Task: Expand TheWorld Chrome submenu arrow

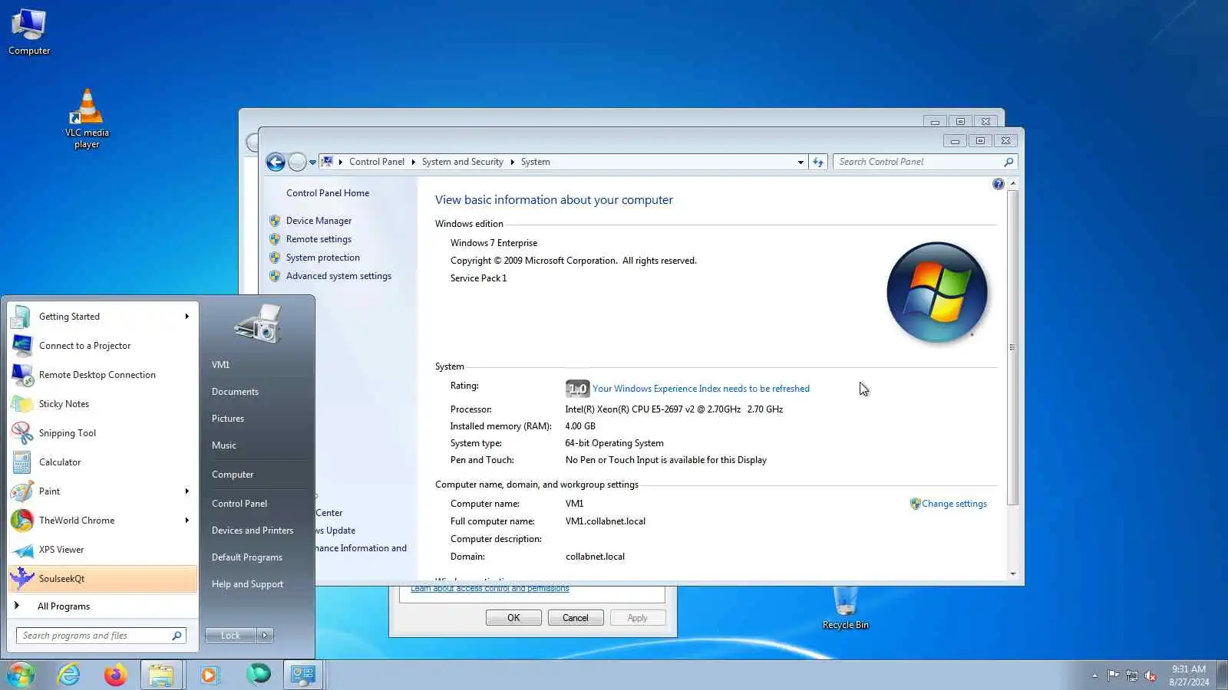Action: click(187, 521)
